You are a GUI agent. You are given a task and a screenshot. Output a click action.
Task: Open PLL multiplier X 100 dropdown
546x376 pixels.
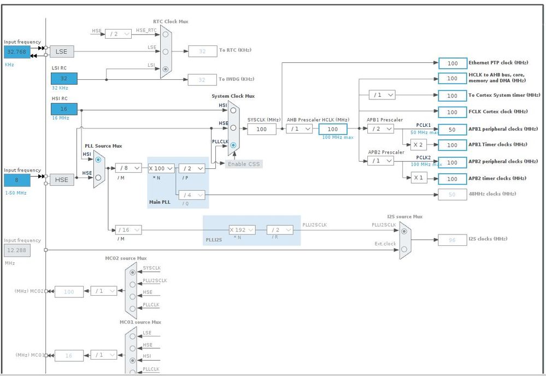(161, 168)
